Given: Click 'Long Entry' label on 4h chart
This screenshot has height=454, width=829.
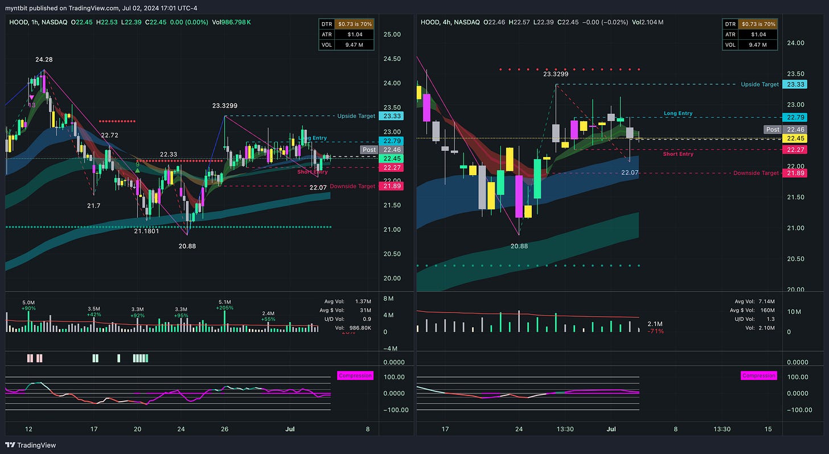Looking at the screenshot, I should [678, 113].
